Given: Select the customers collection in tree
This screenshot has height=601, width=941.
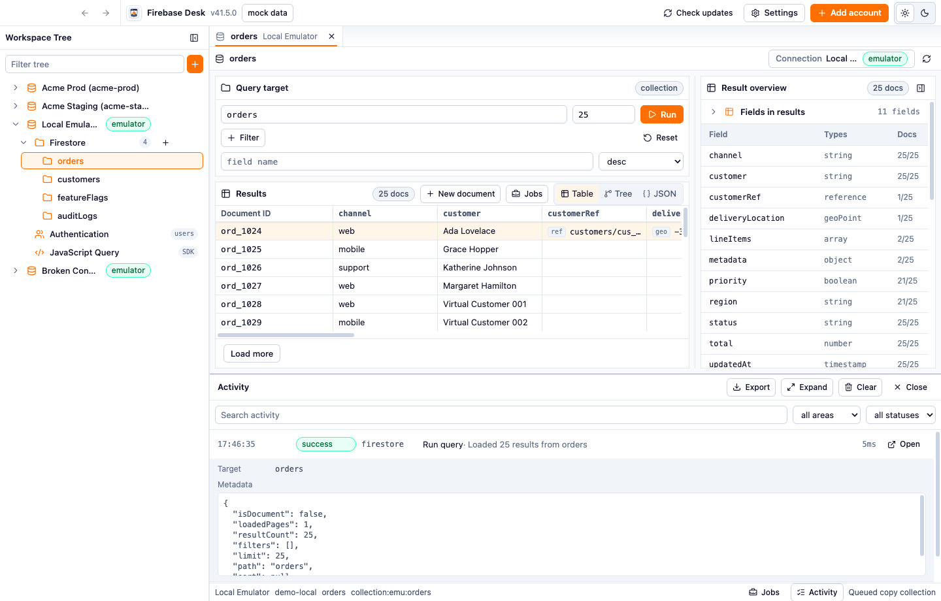Looking at the screenshot, I should tap(112, 179).
